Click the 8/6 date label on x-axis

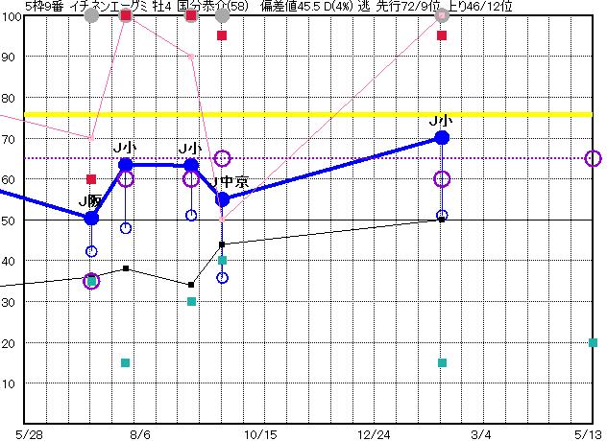pyautogui.click(x=140, y=433)
